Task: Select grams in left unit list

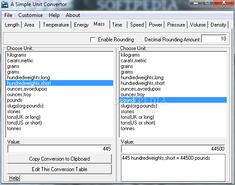Action: click(x=60, y=72)
